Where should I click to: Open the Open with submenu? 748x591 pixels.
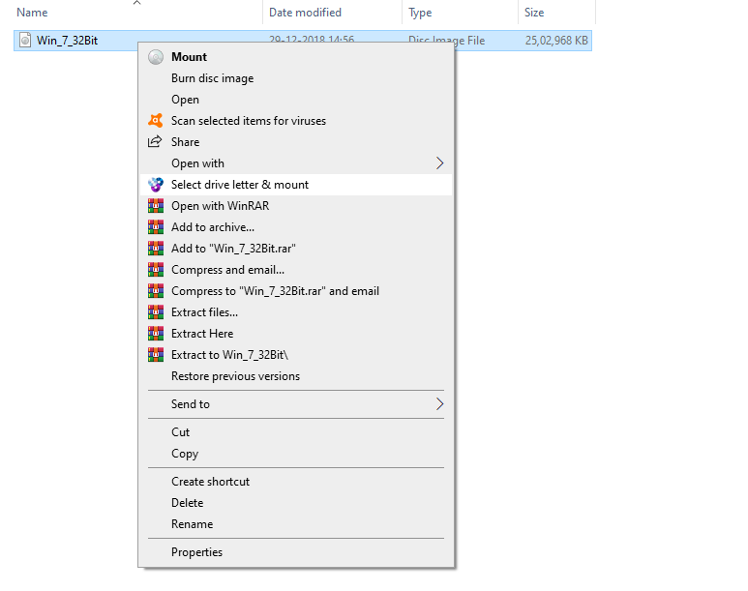point(296,163)
